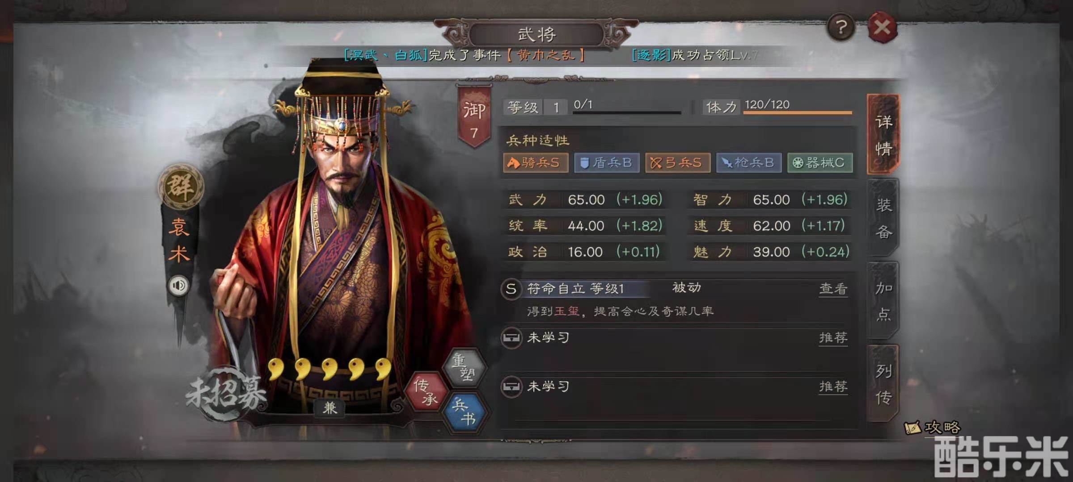
Task: Tap the 群 faction badge
Action: (181, 187)
